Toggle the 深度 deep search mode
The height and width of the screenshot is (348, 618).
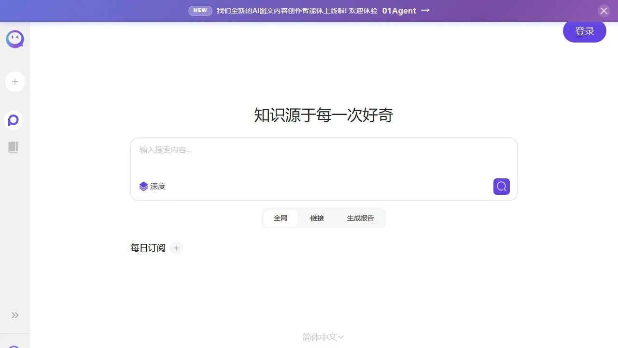click(x=152, y=187)
